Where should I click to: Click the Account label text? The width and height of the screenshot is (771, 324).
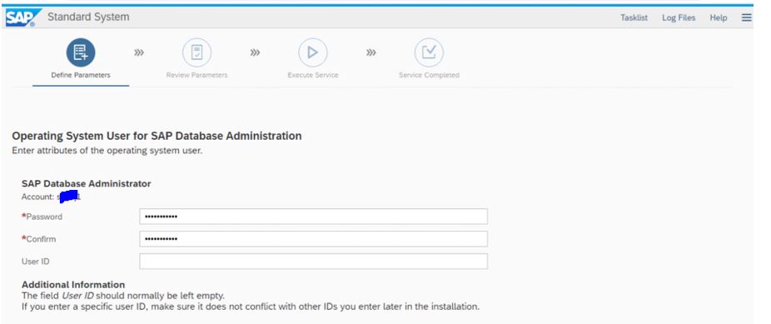tap(37, 197)
